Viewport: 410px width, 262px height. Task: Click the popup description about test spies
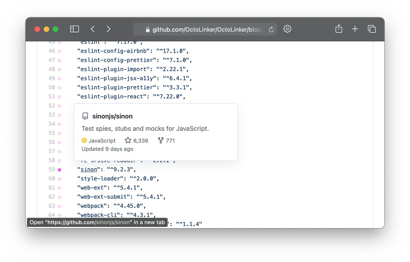click(145, 129)
